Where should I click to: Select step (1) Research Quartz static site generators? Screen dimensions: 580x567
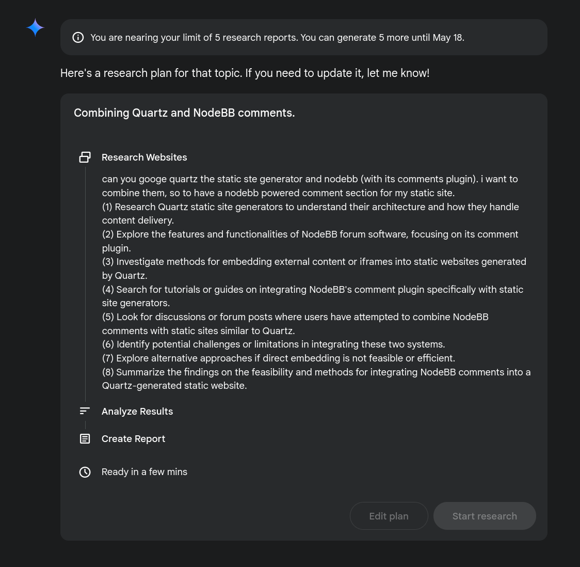click(310, 214)
